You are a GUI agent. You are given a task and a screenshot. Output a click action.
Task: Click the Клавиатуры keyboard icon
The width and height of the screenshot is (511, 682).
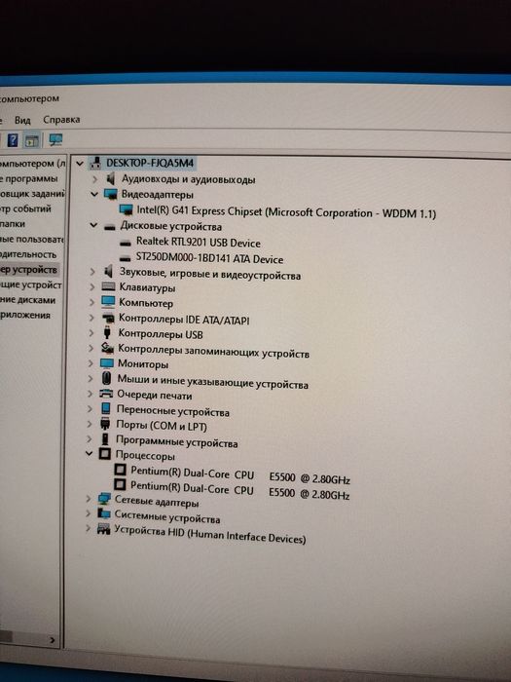point(108,286)
